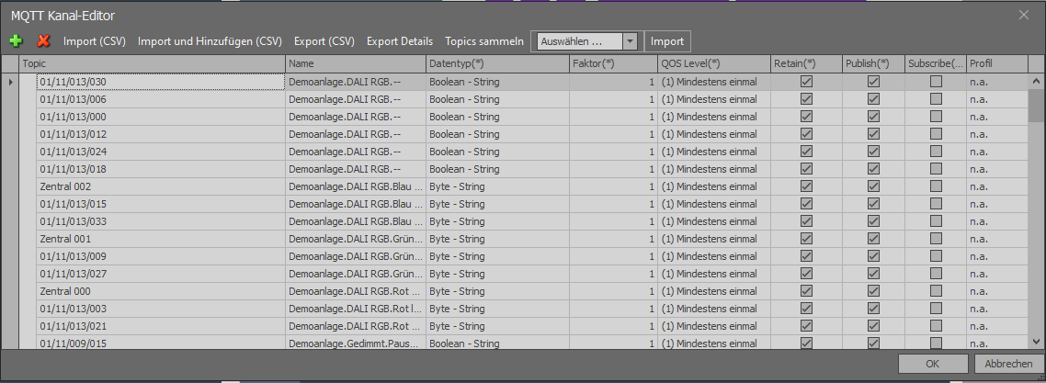Click the red X delete channel icon
Image resolution: width=1046 pixels, height=383 pixels.
coord(44,41)
